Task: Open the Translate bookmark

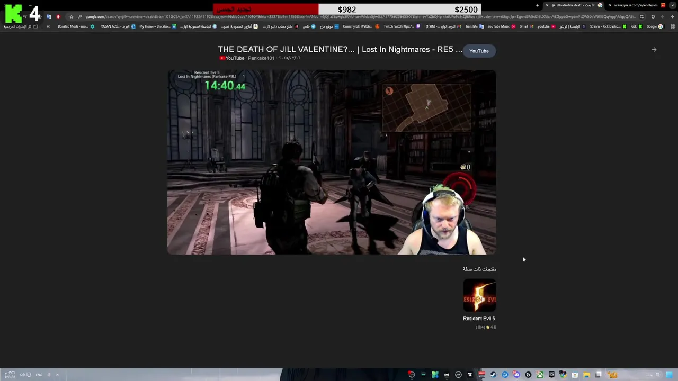Action: coord(474,26)
